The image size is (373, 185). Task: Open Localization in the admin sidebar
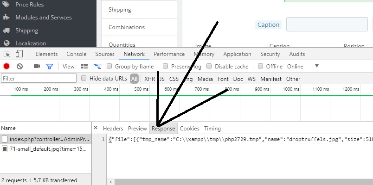[x=31, y=43]
